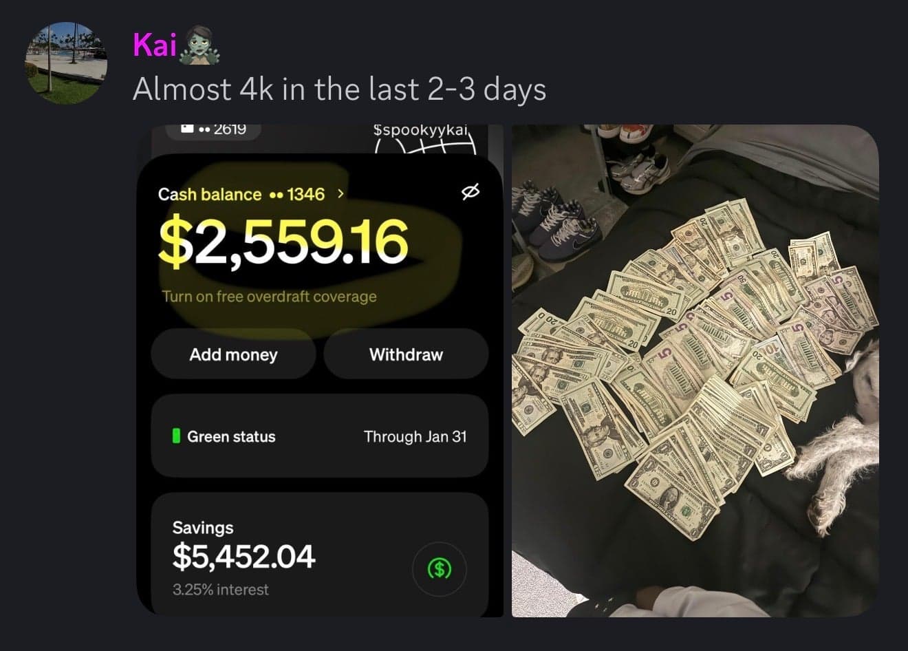Click the Kai username
This screenshot has width=908, height=651.
(154, 45)
